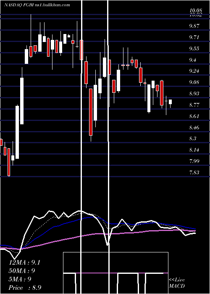
Task: Click the 9.71 price axis label
Action: tap(194, 37)
